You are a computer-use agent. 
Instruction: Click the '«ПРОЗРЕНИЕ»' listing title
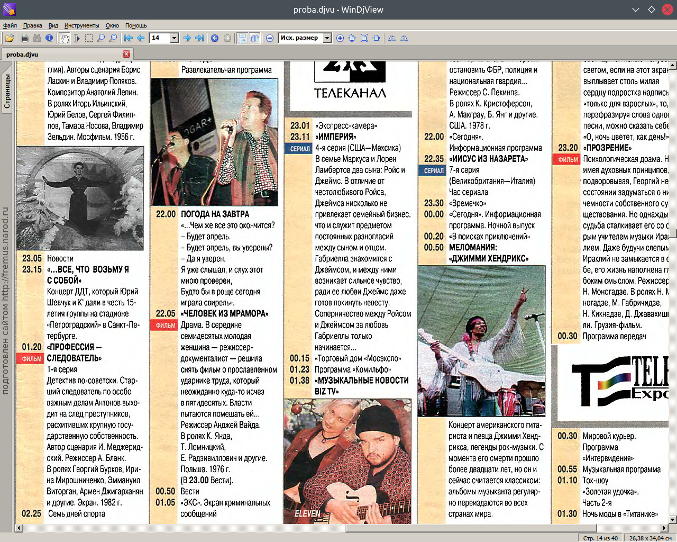[x=607, y=148]
